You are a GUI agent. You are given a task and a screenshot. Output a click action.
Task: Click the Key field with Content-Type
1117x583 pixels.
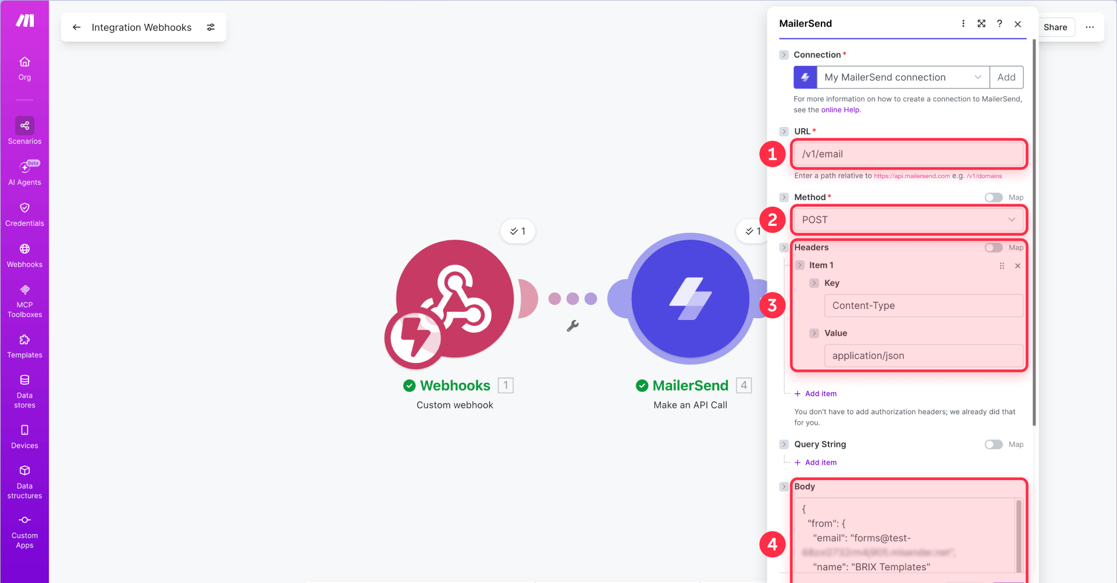(x=923, y=305)
